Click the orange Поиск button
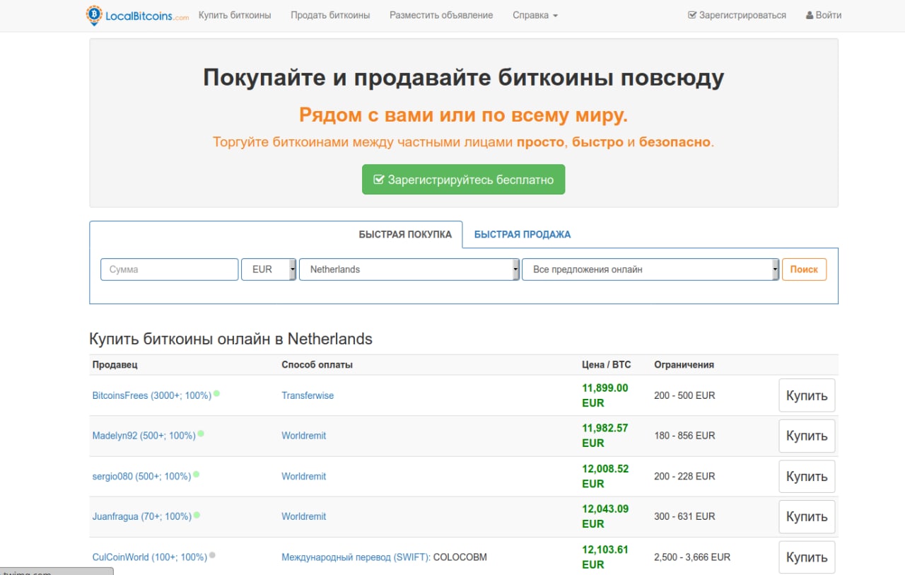 point(804,269)
